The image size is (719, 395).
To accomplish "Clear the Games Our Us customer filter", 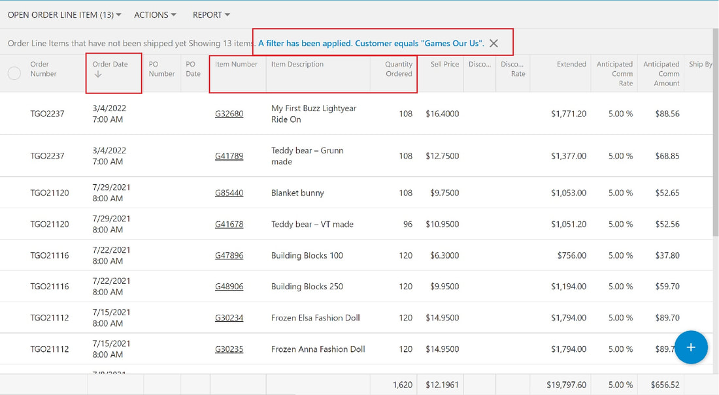I will (x=494, y=43).
